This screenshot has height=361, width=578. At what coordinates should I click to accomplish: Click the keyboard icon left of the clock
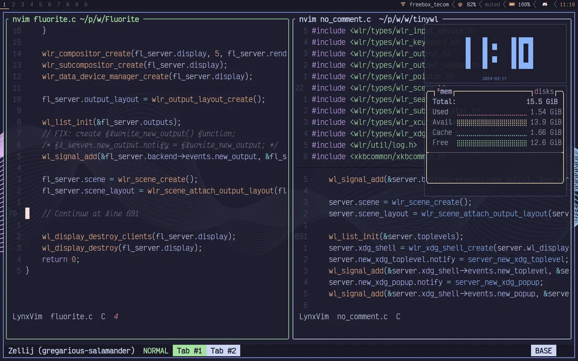coord(545,4)
